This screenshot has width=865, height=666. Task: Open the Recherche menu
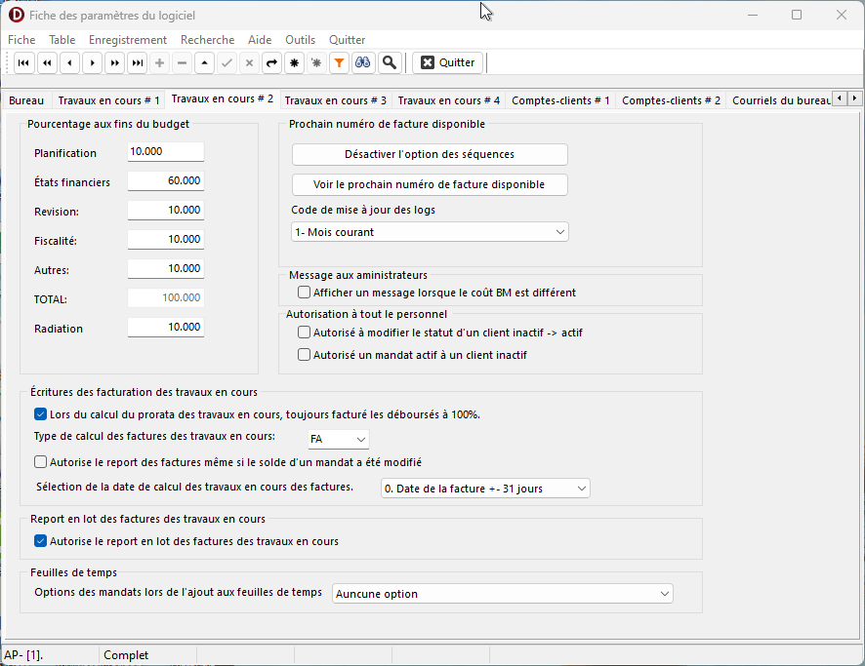tap(207, 40)
